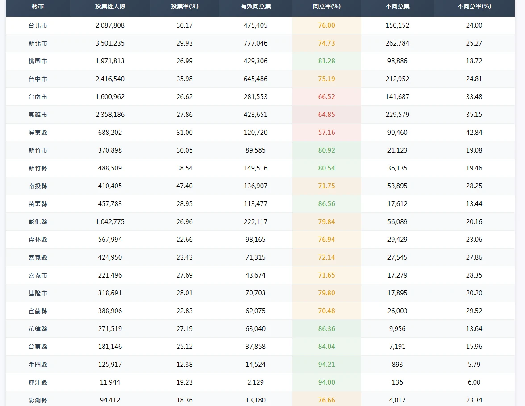The width and height of the screenshot is (525, 406).
Task: Select the 連江縣 row name
Action: coord(38,382)
